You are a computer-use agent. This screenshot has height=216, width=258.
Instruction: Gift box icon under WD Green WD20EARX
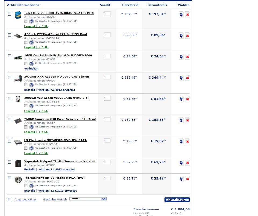tap(31, 106)
